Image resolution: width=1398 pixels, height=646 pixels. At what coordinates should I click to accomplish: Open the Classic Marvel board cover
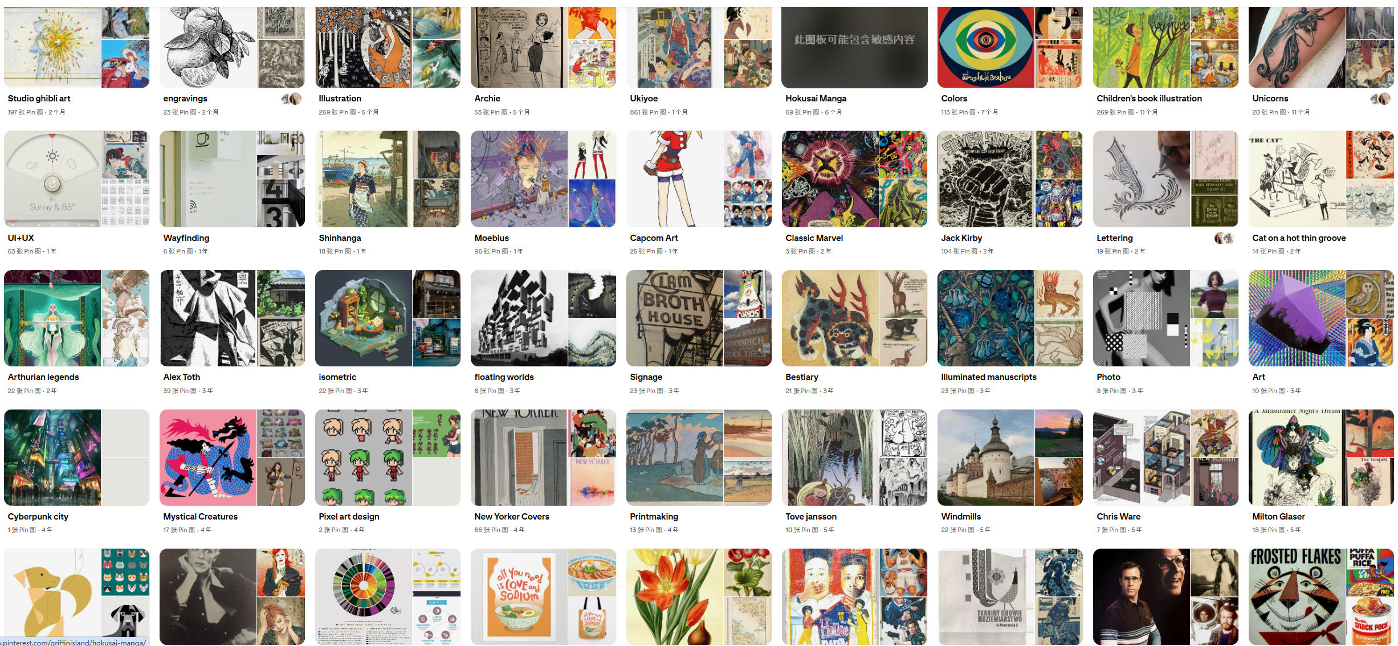854,179
